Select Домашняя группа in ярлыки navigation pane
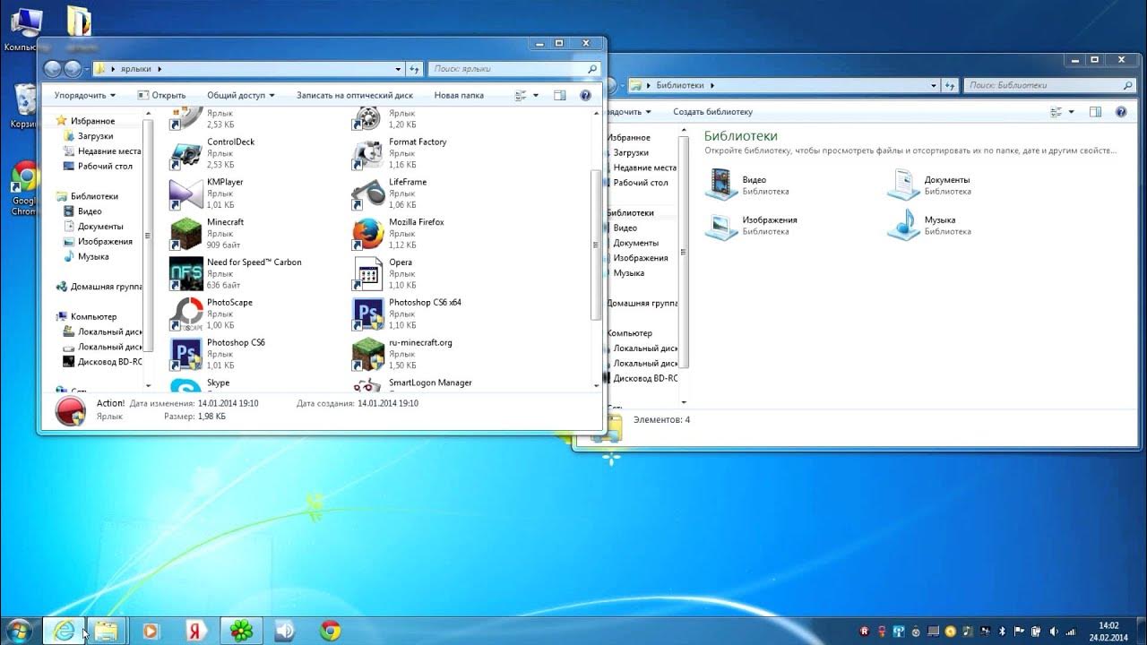Image resolution: width=1147 pixels, height=645 pixels. coord(99,287)
